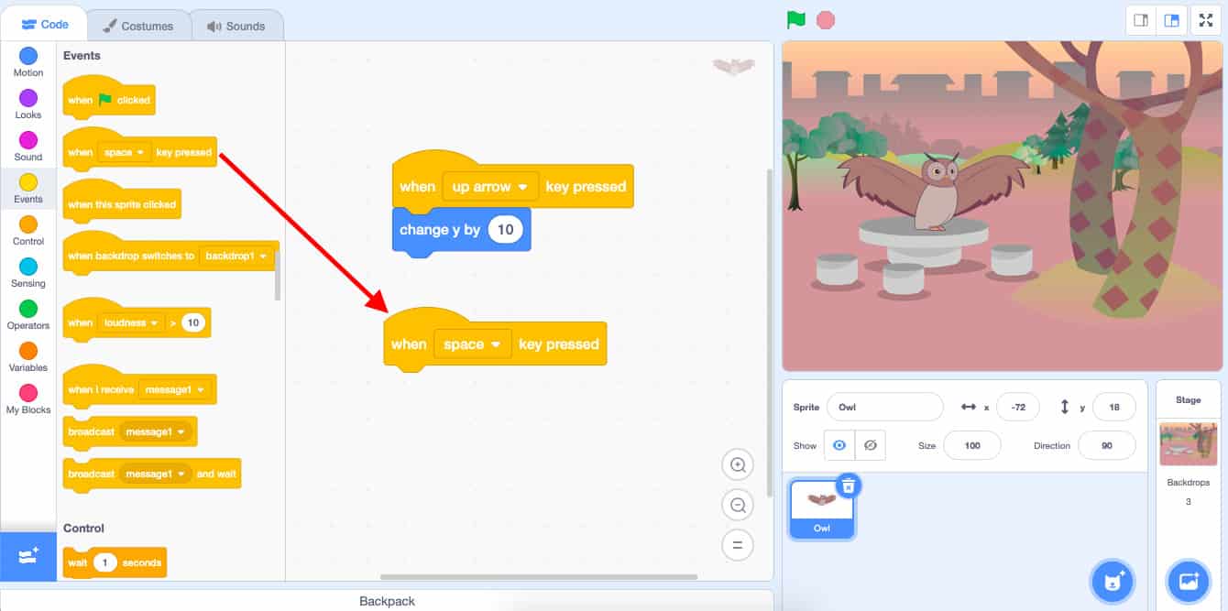Viewport: 1228px width, 611px height.
Task: Select the Operators block category
Action: (28, 315)
